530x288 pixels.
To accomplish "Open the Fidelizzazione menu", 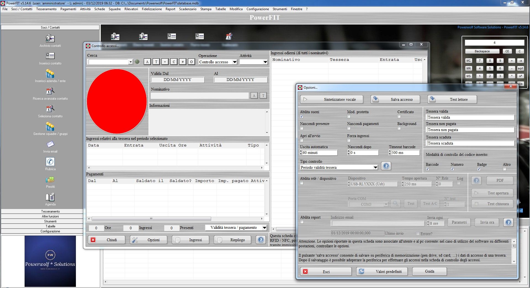I will (152, 9).
